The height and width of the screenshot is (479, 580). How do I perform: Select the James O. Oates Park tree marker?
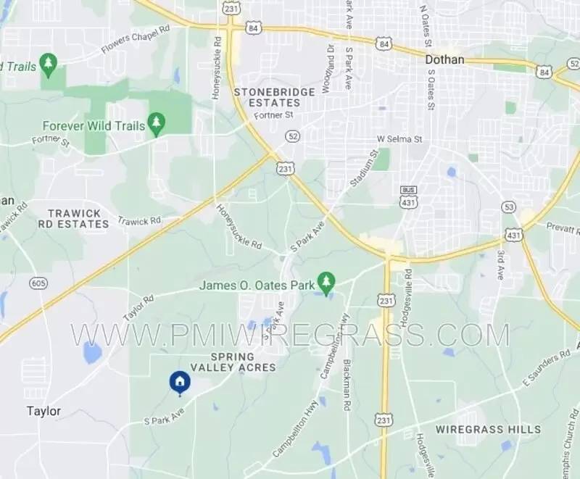pyautogui.click(x=326, y=283)
